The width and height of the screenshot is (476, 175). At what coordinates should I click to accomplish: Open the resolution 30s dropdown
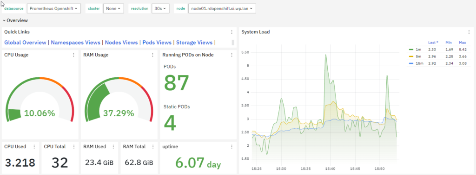point(160,9)
